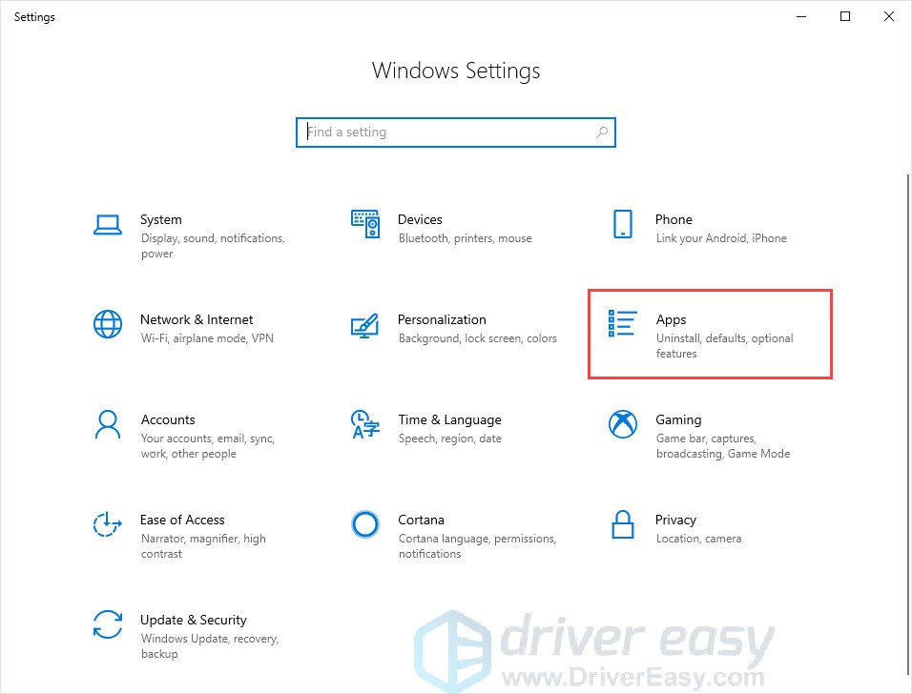
Task: Click the search magnifier in the settings box
Action: pos(601,132)
